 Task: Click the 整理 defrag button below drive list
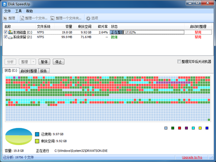(x=25, y=62)
